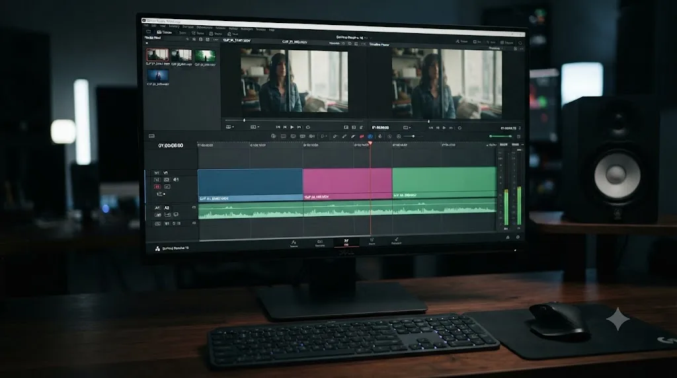Toggle the V1 track enable-video icon
This screenshot has height=378, width=677.
(x=176, y=180)
